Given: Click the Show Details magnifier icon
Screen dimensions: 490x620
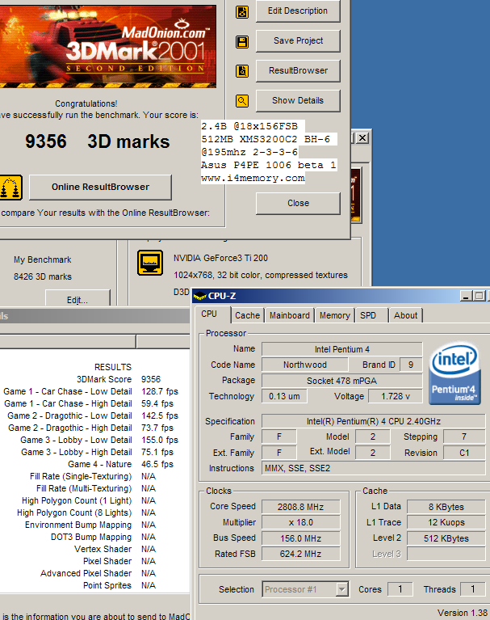Looking at the screenshot, I should (242, 101).
